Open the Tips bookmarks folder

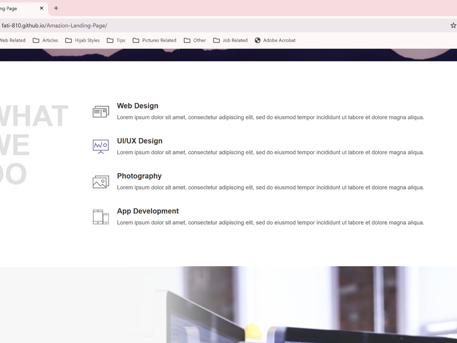pos(116,40)
